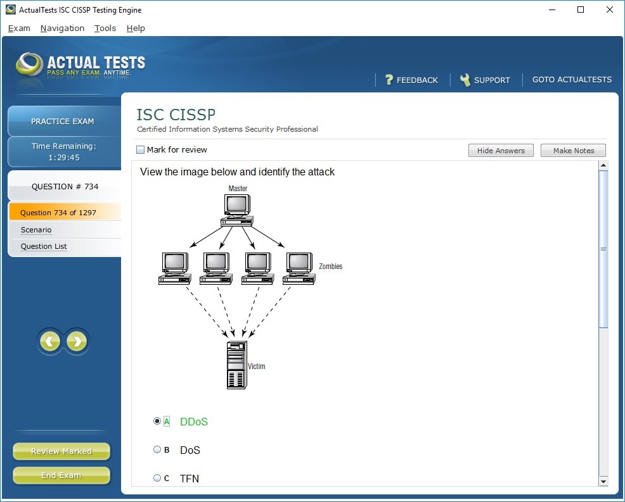
Task: Open the Question List item
Action: 44,246
